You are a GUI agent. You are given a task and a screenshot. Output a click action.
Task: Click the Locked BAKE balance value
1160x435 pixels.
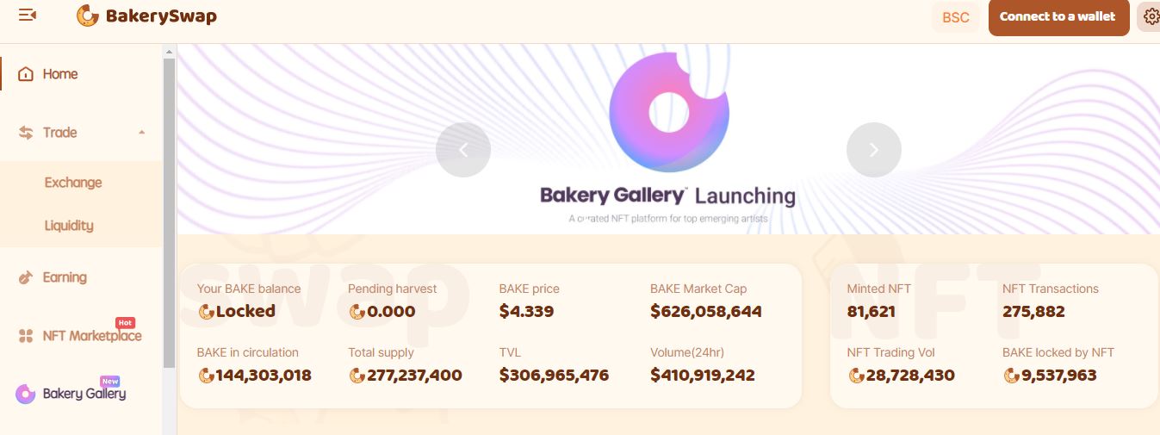(x=245, y=312)
